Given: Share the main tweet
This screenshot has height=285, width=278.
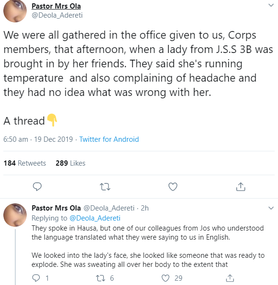Looking at the screenshot, I should 241,187.
